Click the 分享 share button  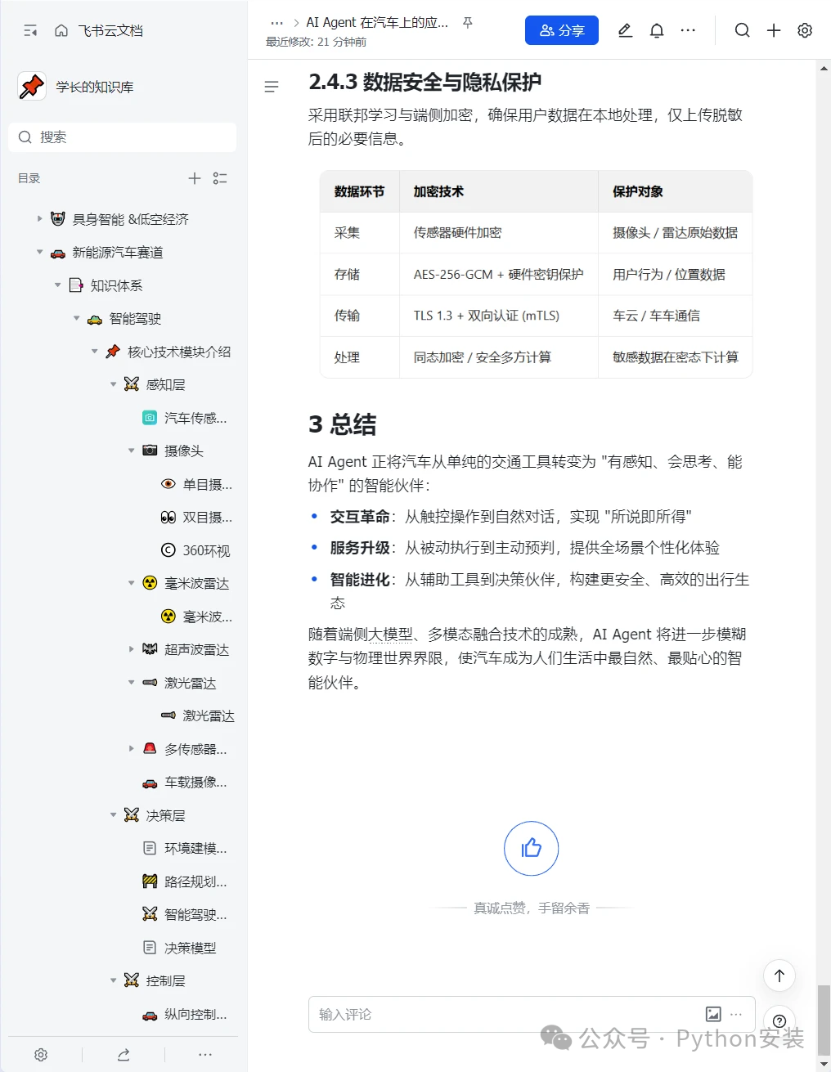562,30
